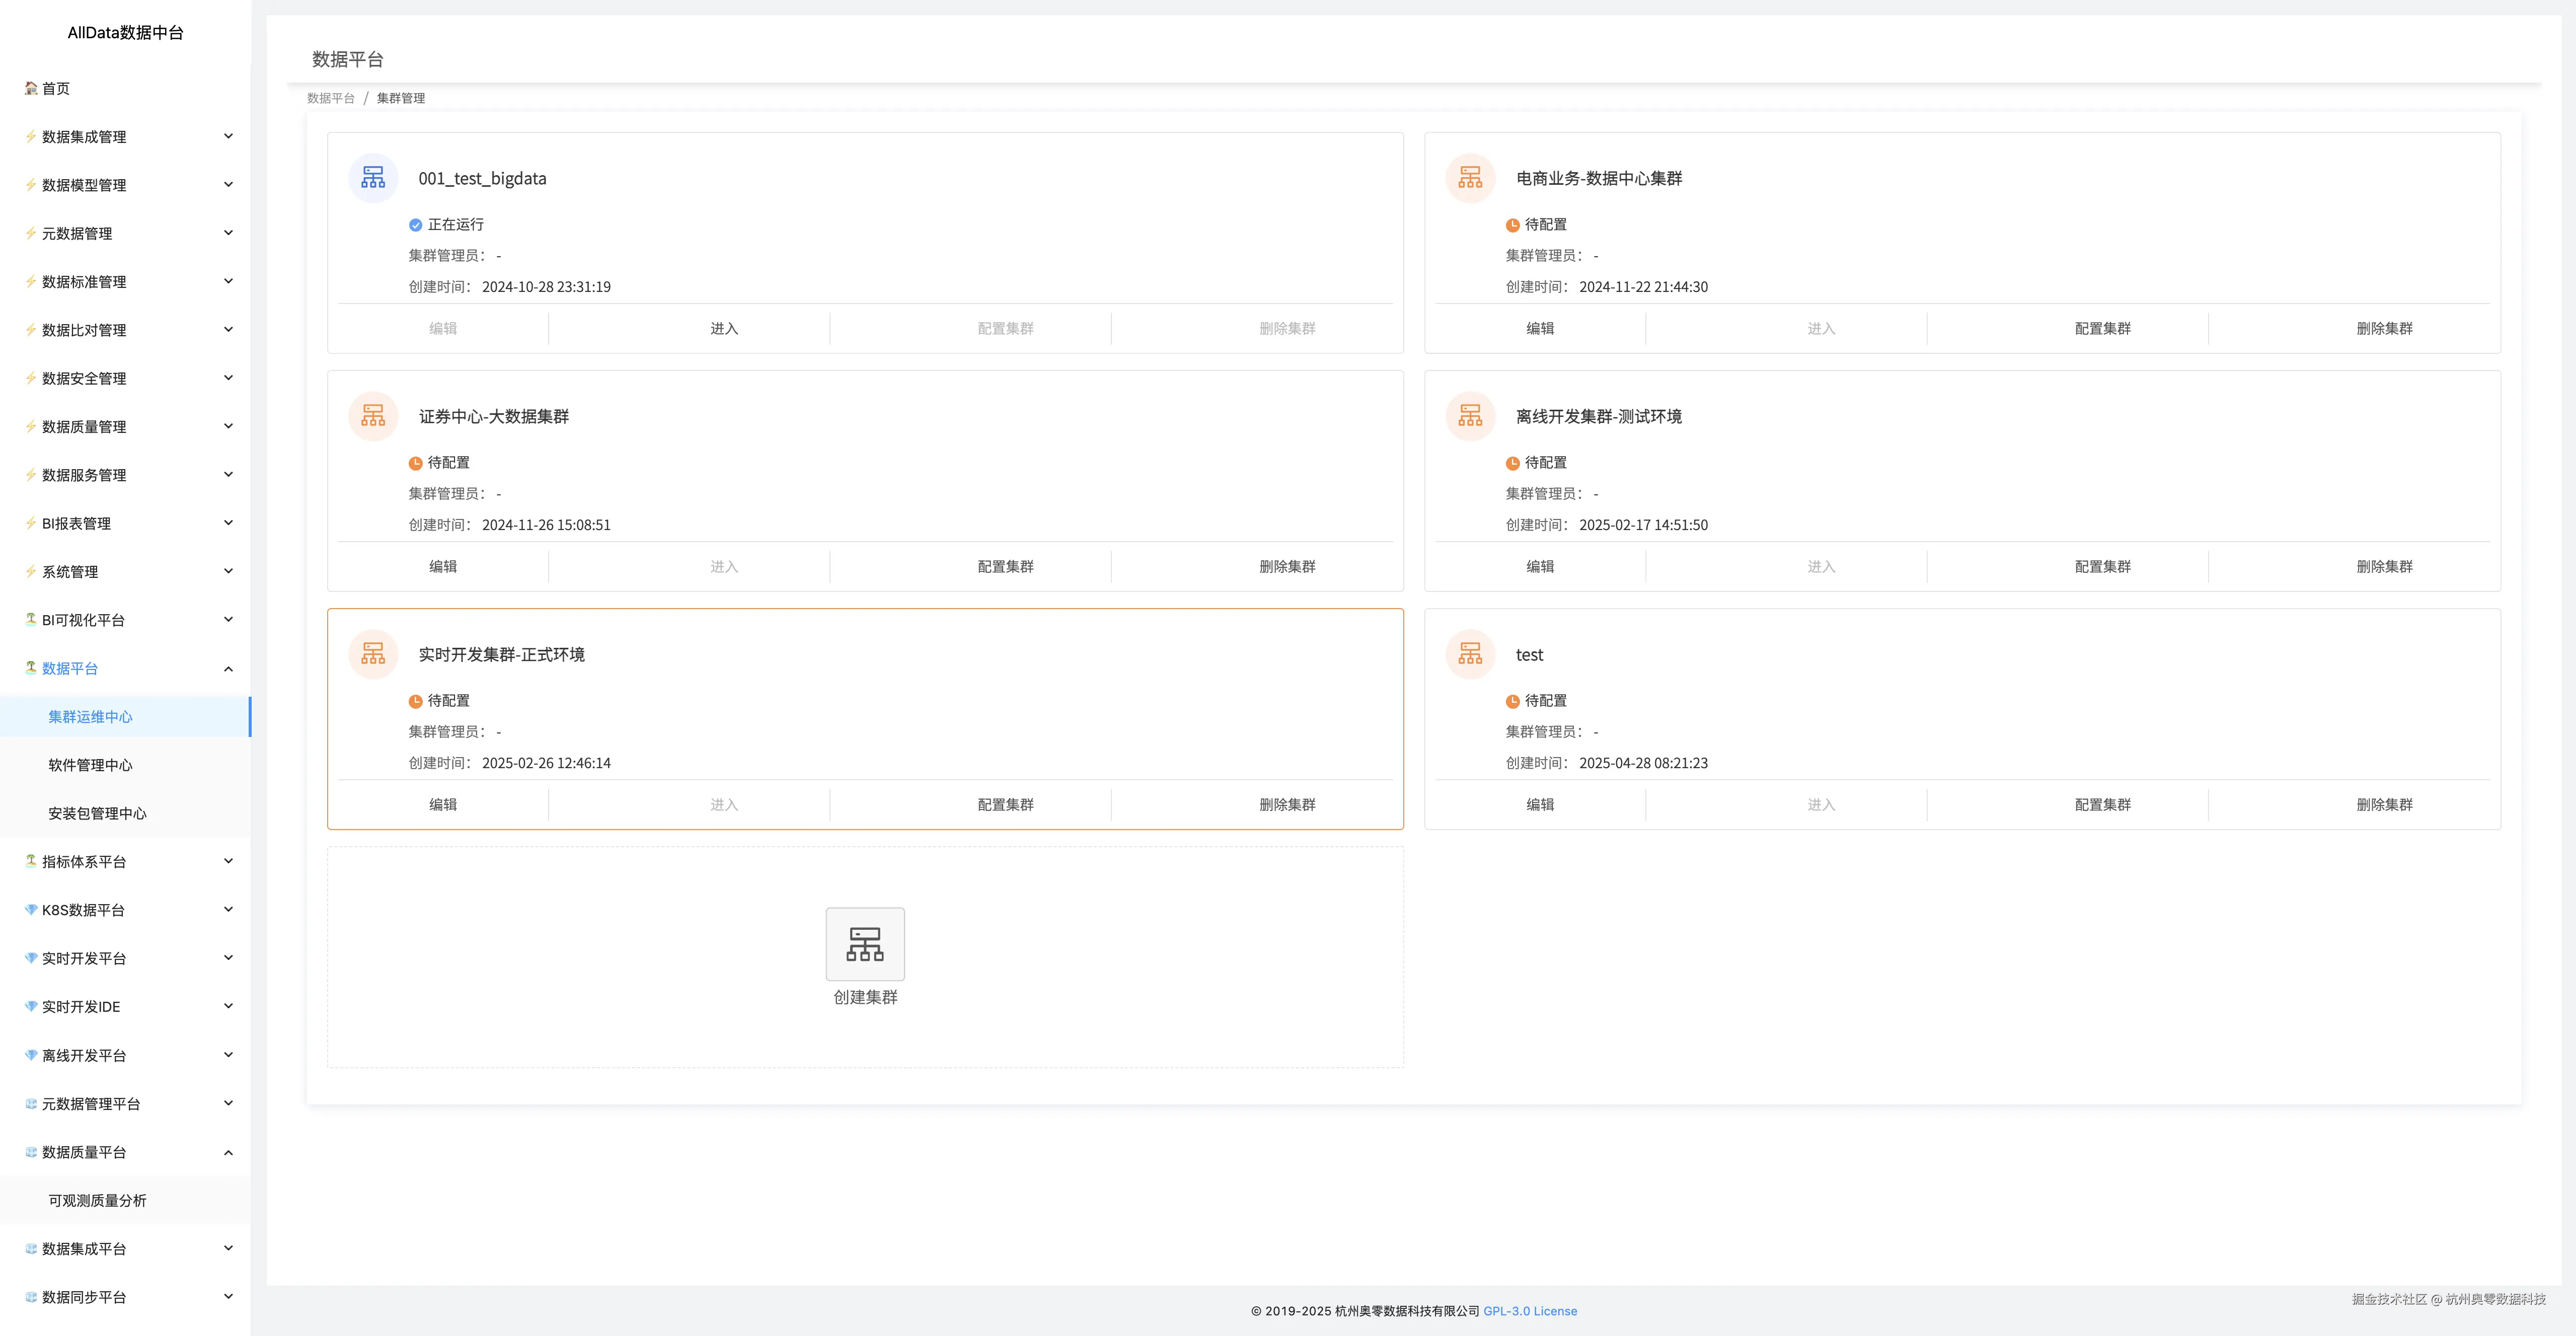2576x1336 pixels.
Task: Click the test cluster icon
Action: coord(1470,654)
